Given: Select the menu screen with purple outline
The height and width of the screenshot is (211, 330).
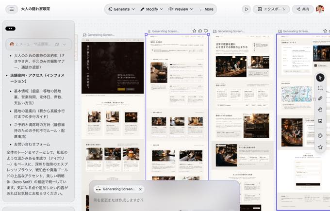Looking at the screenshot, I should [177, 107].
